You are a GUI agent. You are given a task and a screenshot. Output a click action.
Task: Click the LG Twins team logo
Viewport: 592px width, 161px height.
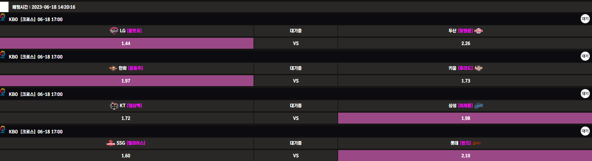(114, 31)
